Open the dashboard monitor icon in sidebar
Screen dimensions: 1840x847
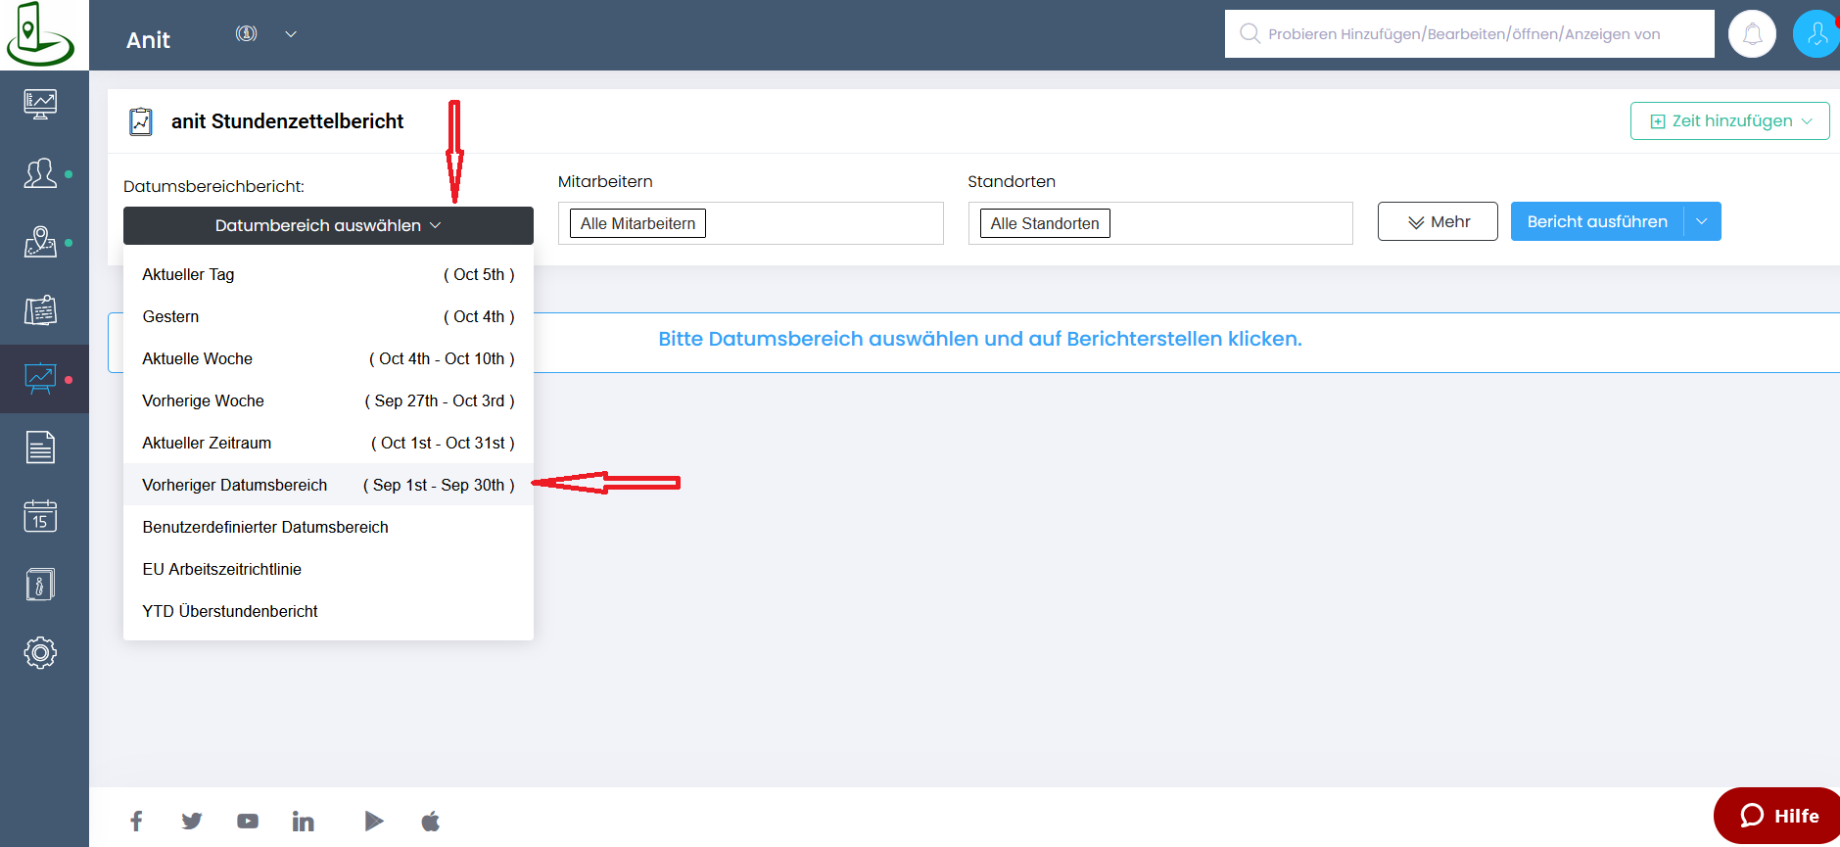coord(40,104)
